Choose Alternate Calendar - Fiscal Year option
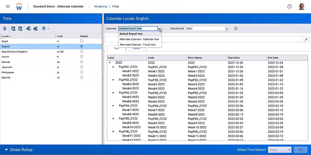The image size is (311, 155). pyautogui.click(x=138, y=44)
